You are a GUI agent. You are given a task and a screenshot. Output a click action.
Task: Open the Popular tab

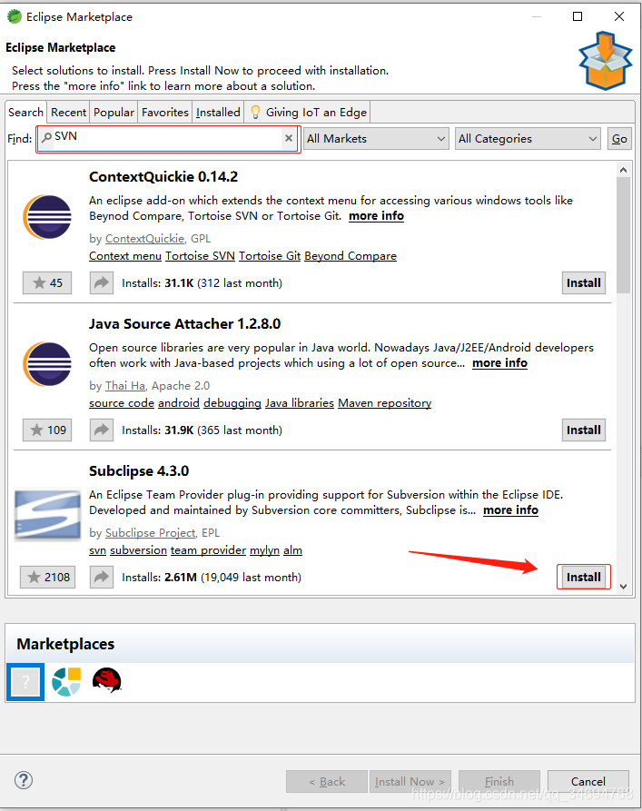[x=114, y=113]
